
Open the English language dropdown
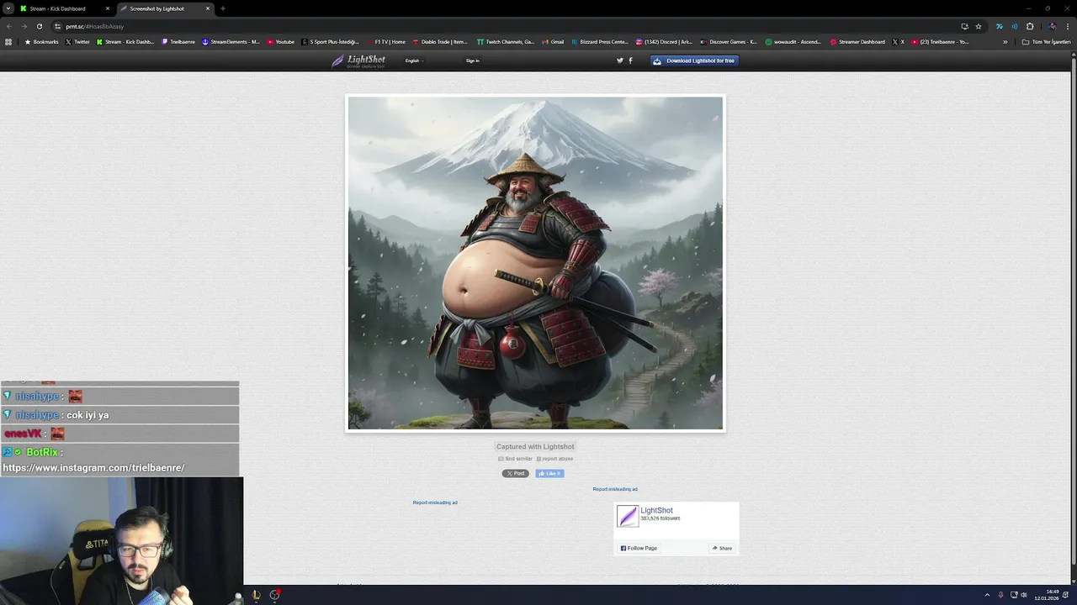(413, 60)
